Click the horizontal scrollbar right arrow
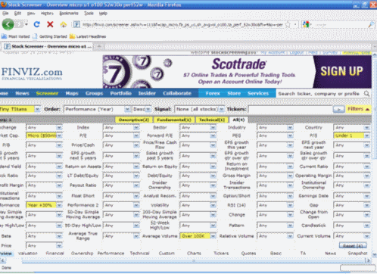Screen dimensions: 377x274 (x=368, y=260)
